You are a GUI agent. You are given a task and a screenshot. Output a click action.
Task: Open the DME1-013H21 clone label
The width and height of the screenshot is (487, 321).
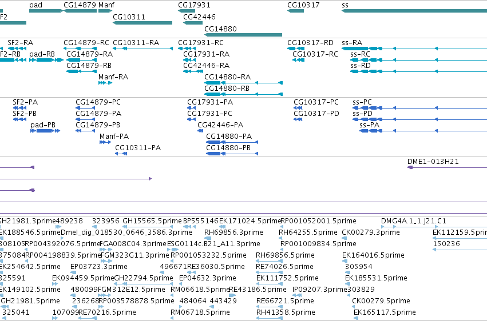[433, 162]
